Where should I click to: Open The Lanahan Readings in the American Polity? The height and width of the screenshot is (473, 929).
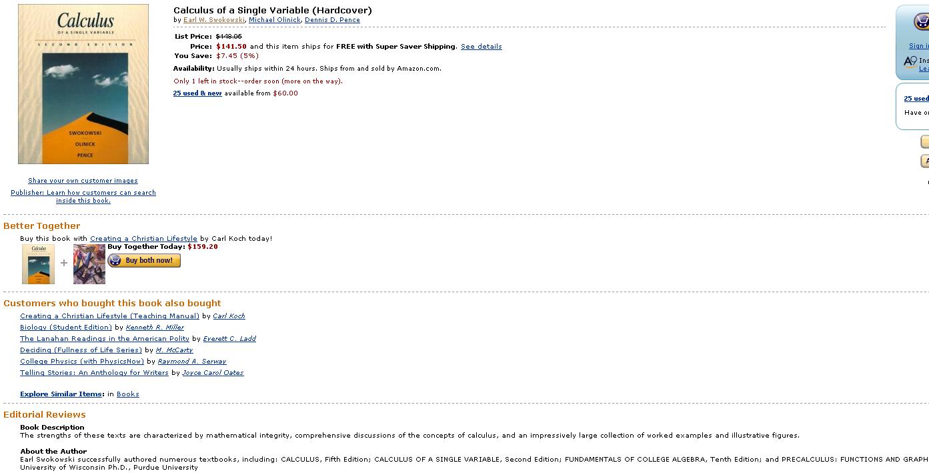coord(105,339)
